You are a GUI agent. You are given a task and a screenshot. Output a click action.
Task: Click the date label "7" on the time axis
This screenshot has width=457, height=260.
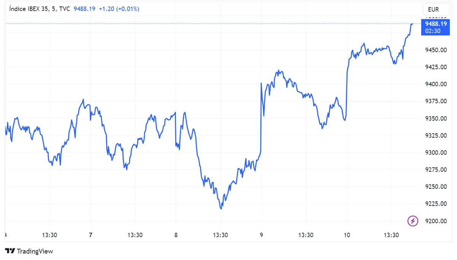tap(90, 235)
